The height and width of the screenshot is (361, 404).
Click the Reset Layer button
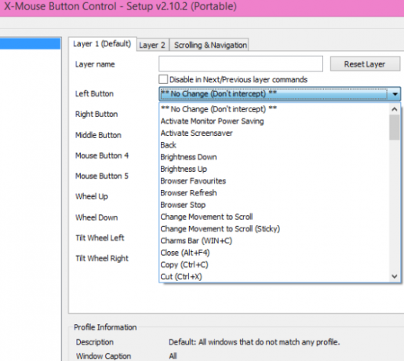coord(365,64)
